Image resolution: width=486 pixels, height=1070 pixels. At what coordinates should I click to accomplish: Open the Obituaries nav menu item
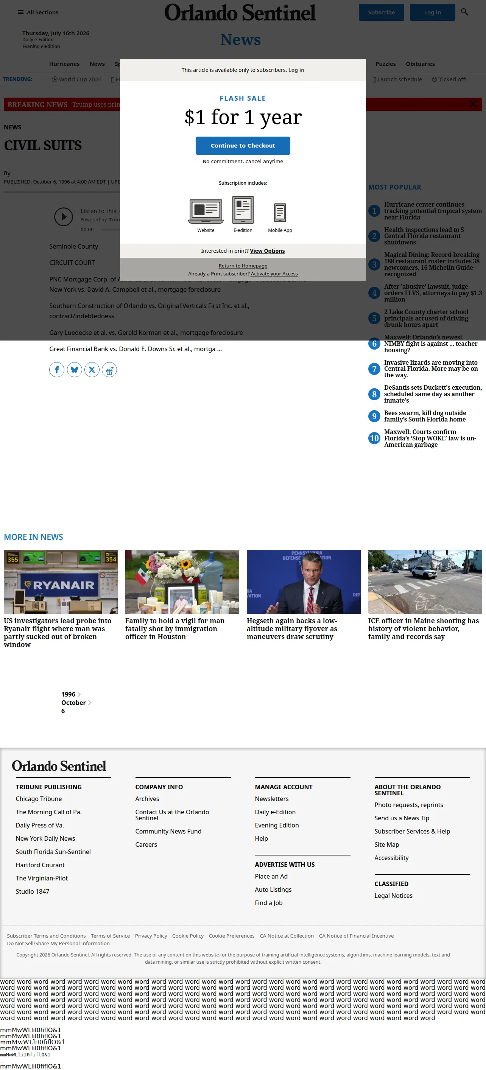coord(421,64)
